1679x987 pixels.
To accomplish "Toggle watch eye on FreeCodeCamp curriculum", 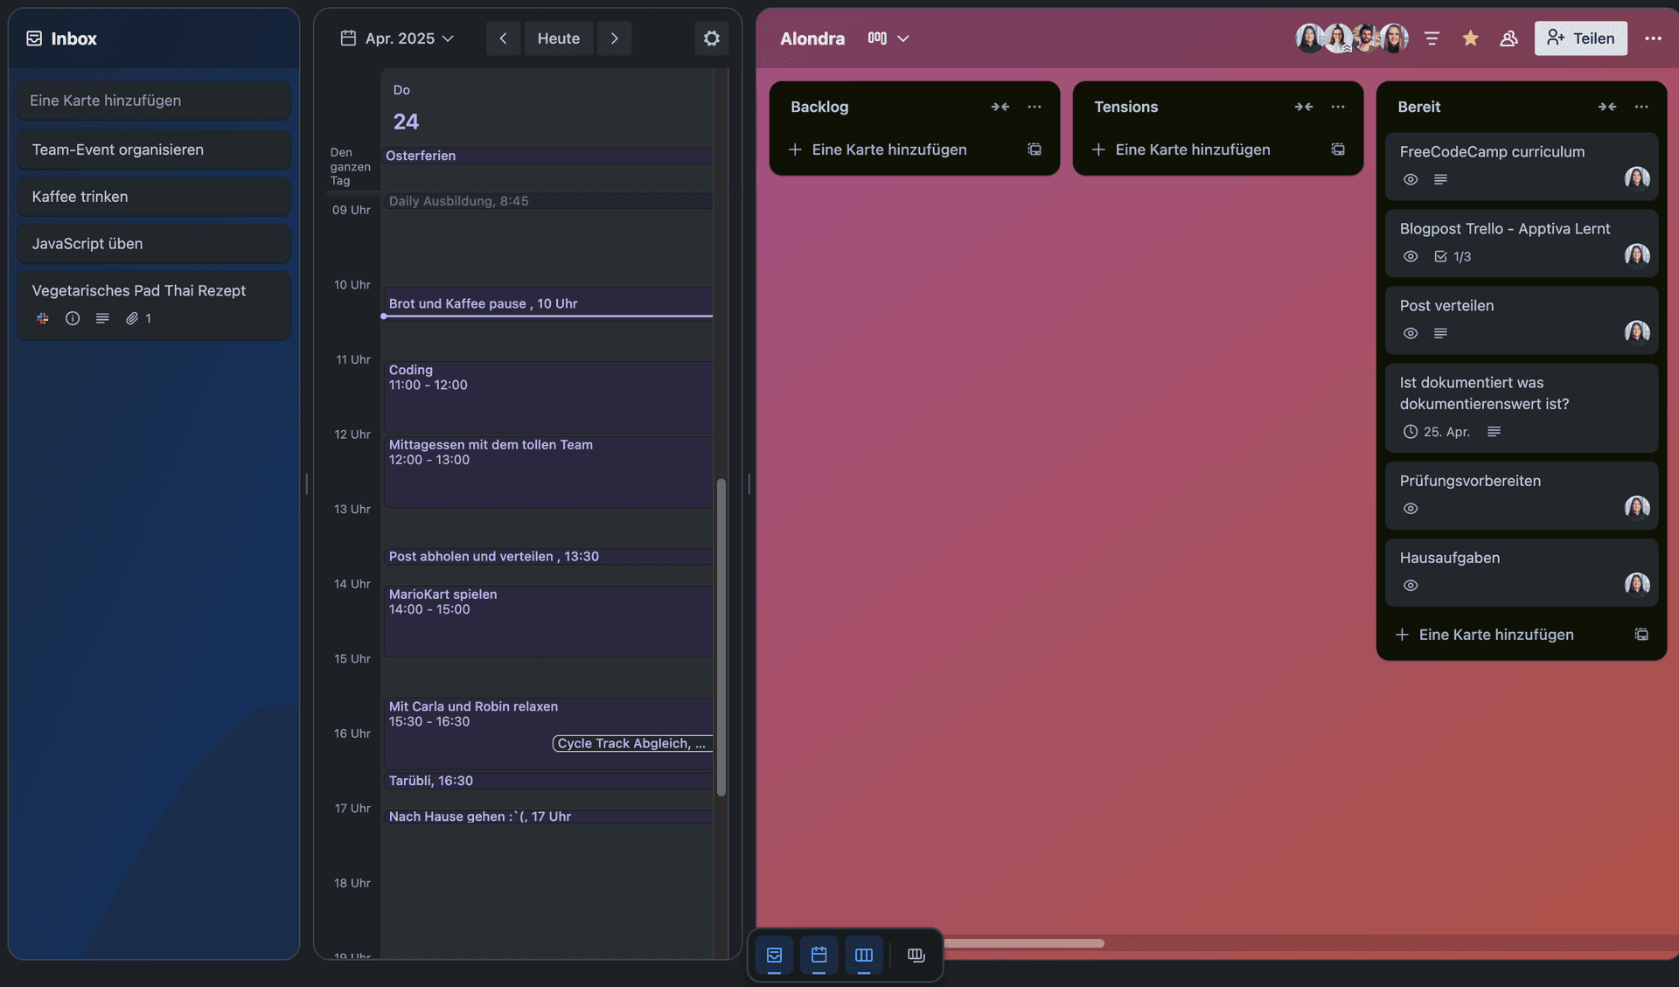I will click(1411, 179).
